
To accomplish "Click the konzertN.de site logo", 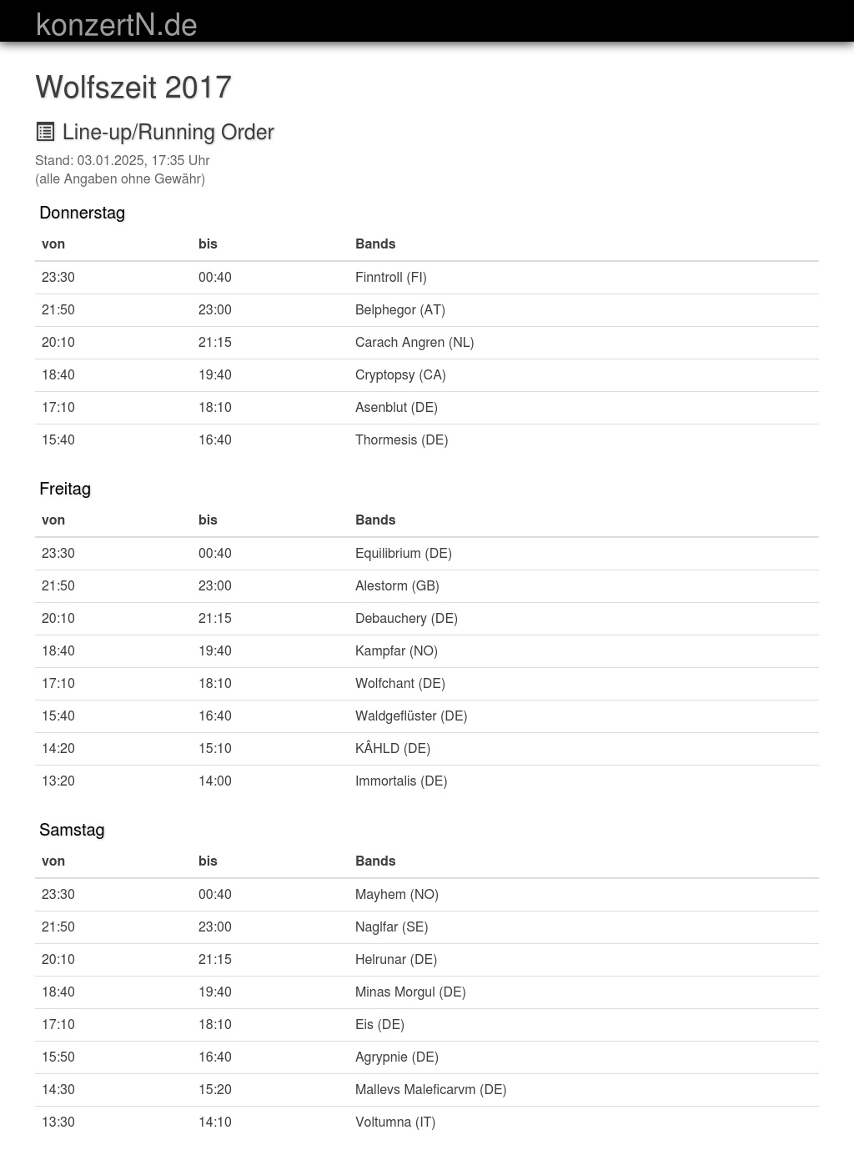I will click(117, 24).
